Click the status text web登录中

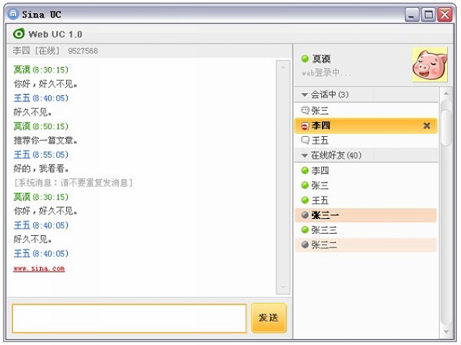click(326, 72)
